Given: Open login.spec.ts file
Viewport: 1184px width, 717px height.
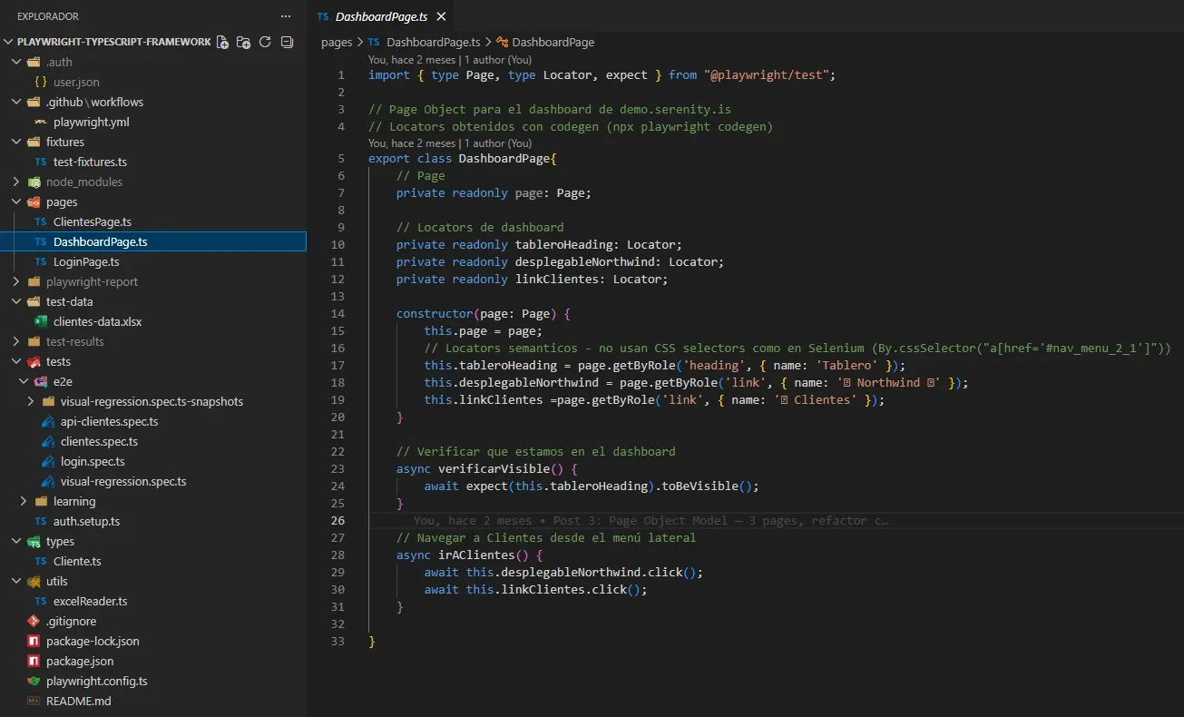Looking at the screenshot, I should 93,461.
